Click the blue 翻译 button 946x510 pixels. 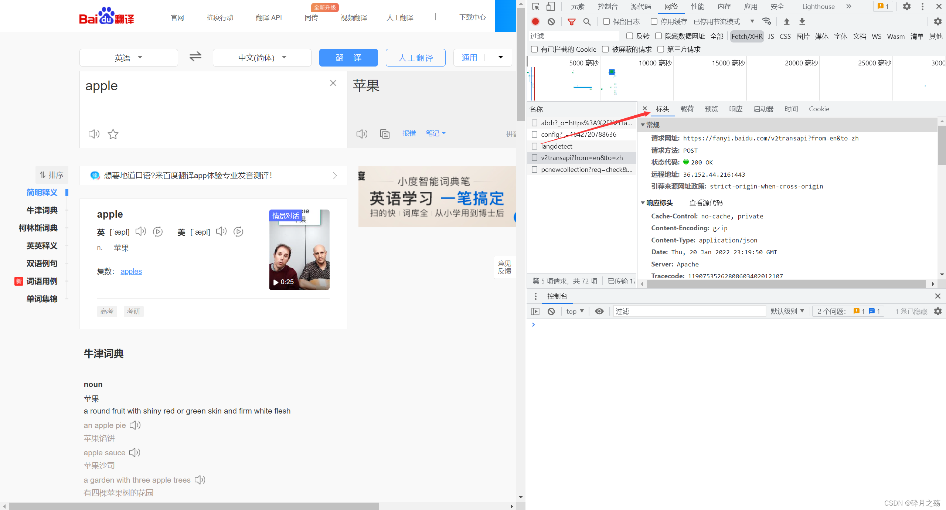click(348, 58)
